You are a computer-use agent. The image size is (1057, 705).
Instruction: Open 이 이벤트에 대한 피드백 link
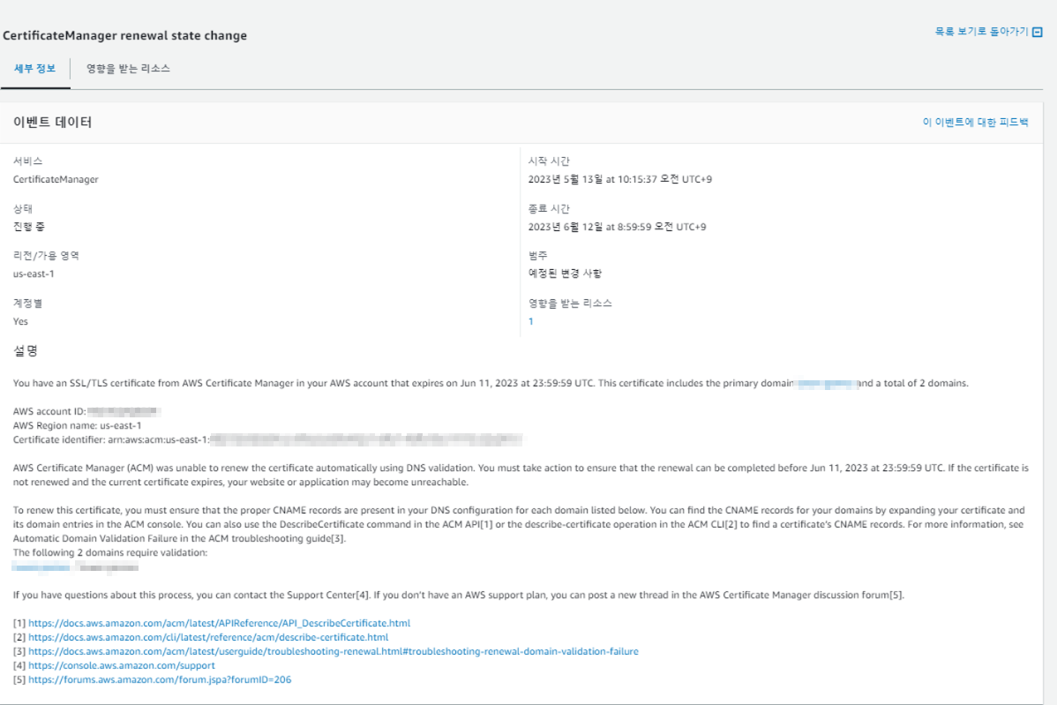(976, 122)
